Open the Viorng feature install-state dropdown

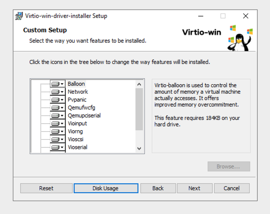coord(57,131)
